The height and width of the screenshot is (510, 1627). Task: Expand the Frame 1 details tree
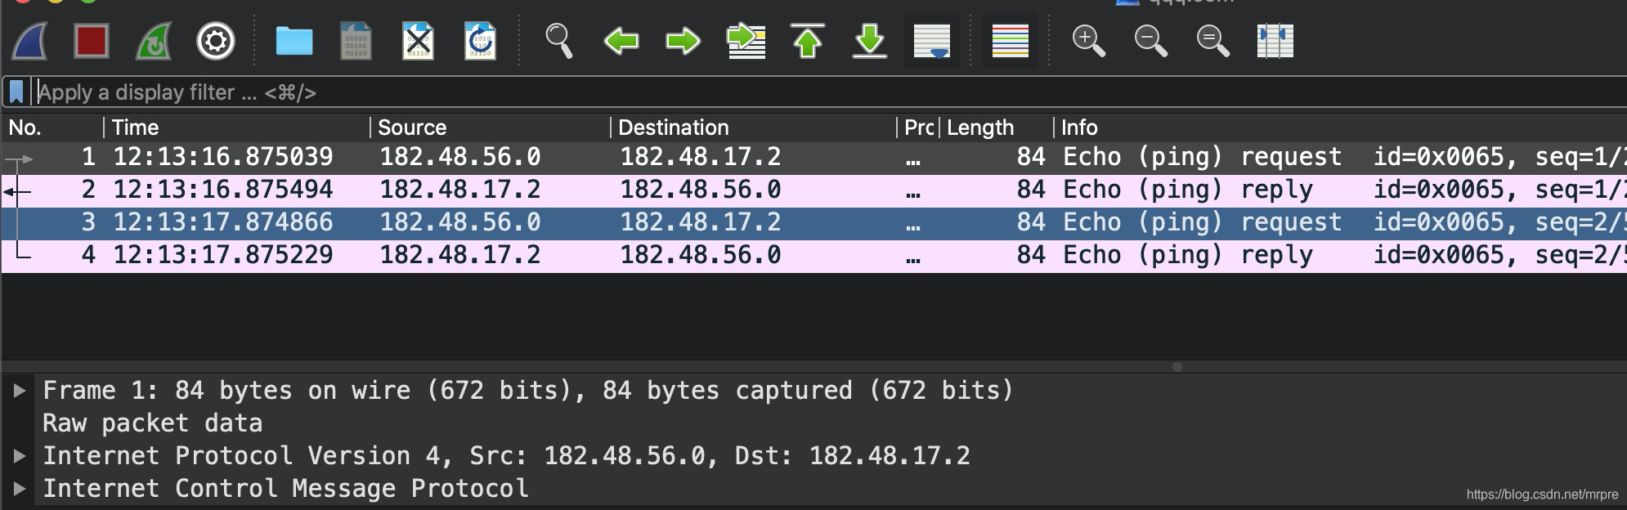[20, 391]
